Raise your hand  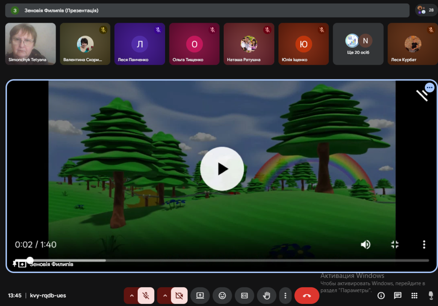click(266, 296)
